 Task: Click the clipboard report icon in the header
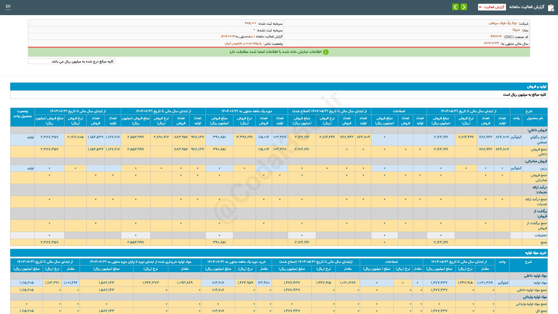click(551, 8)
